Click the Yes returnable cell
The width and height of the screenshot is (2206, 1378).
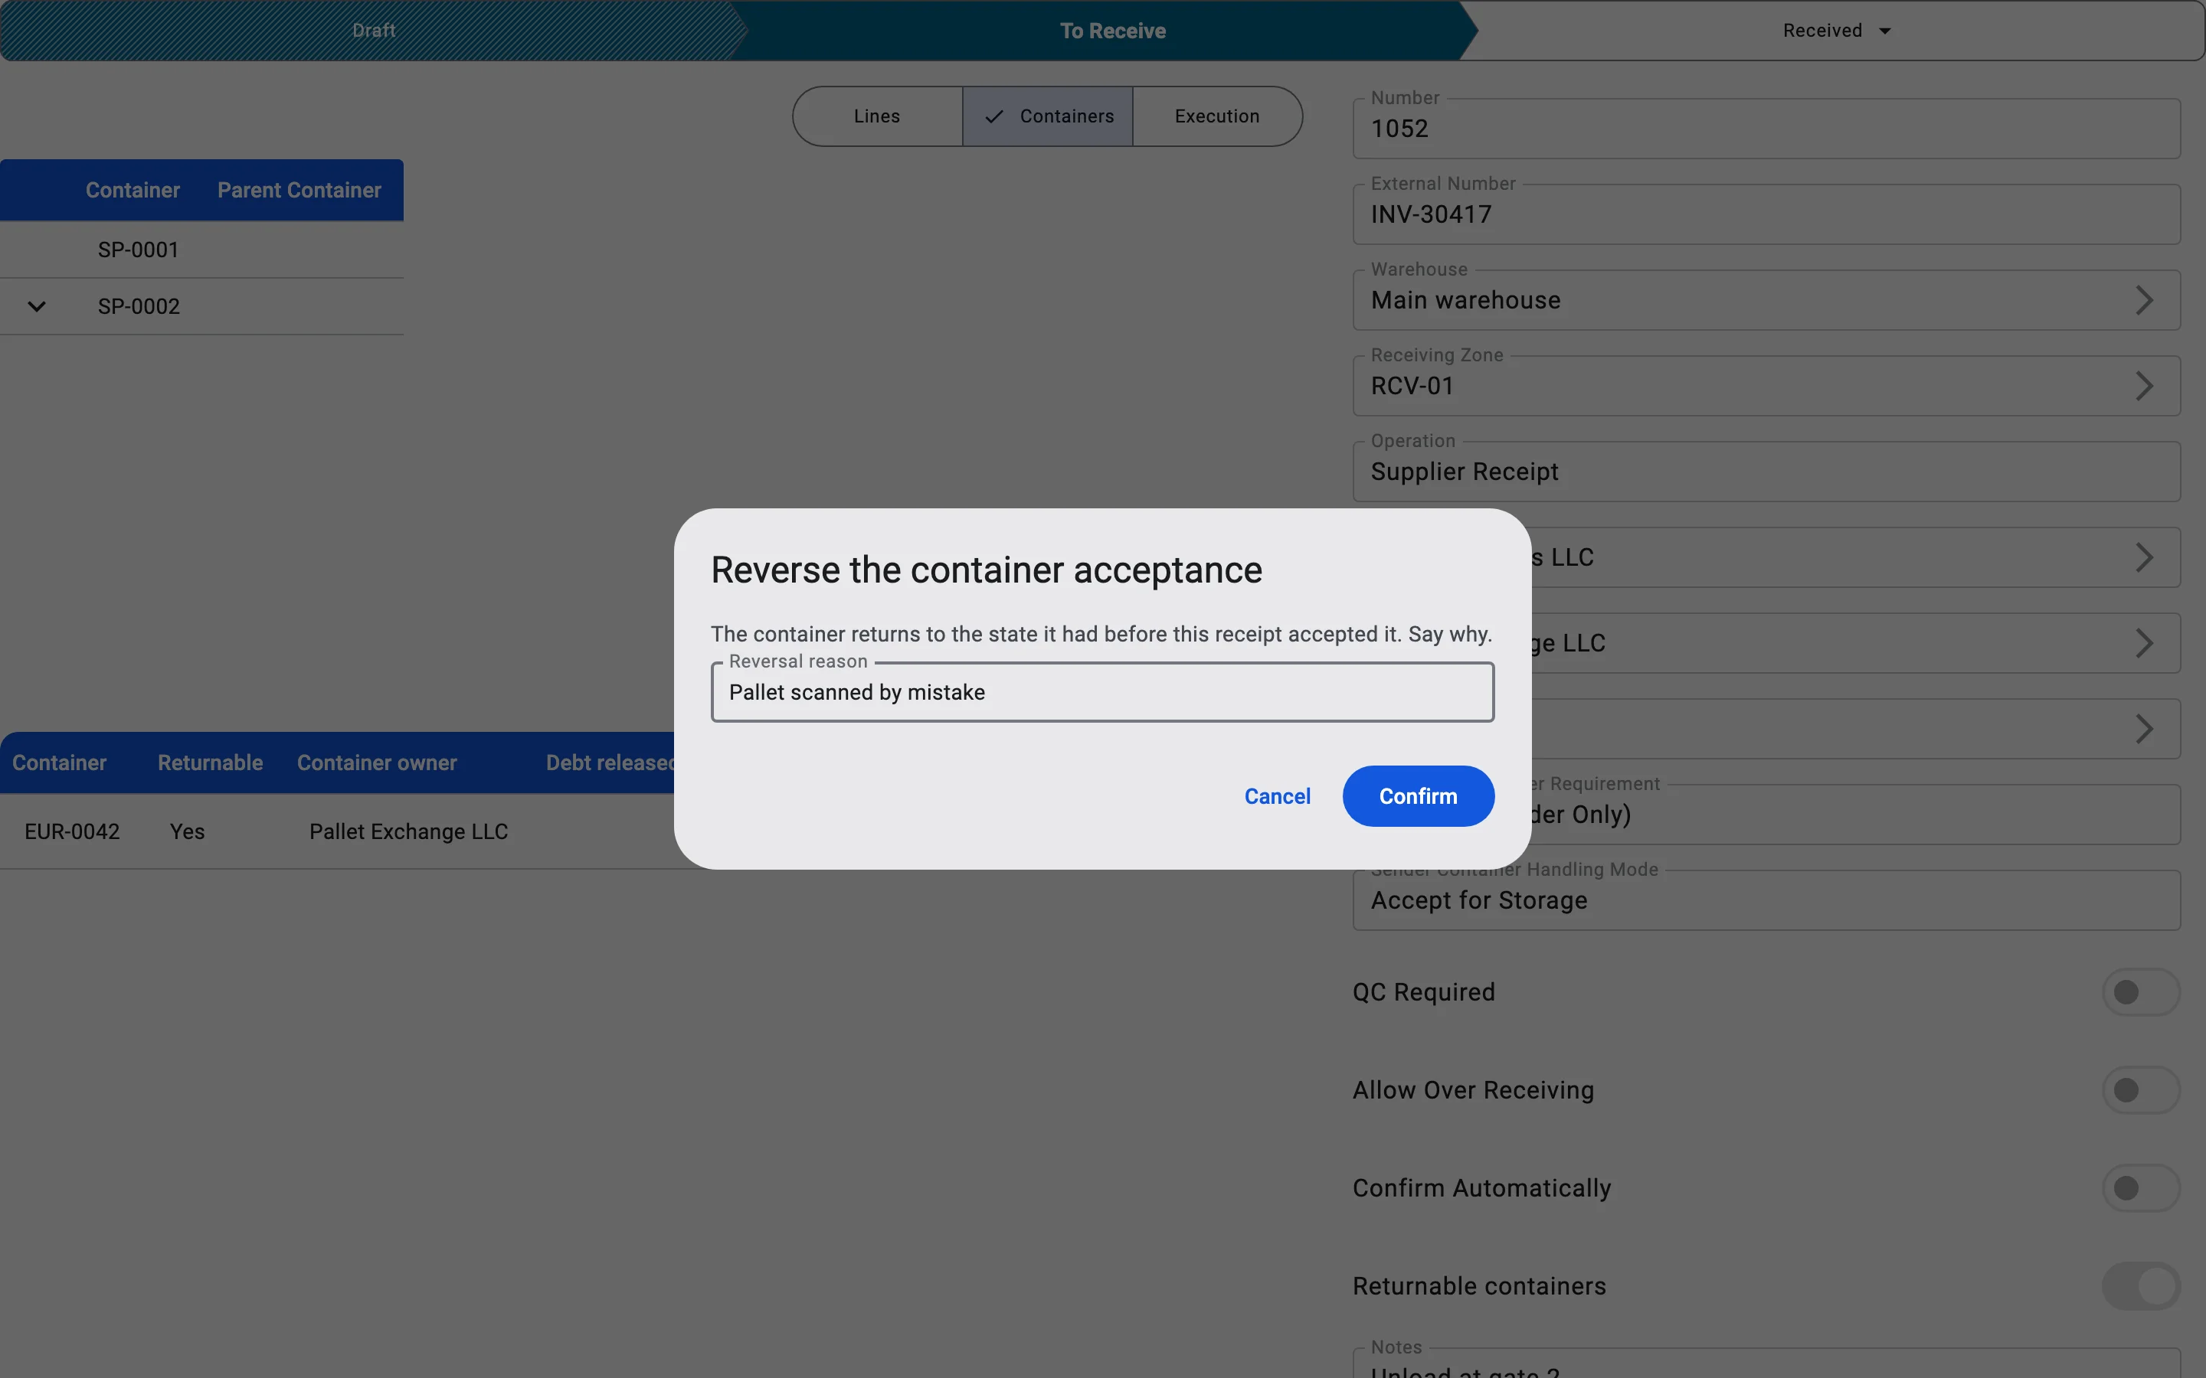point(187,831)
